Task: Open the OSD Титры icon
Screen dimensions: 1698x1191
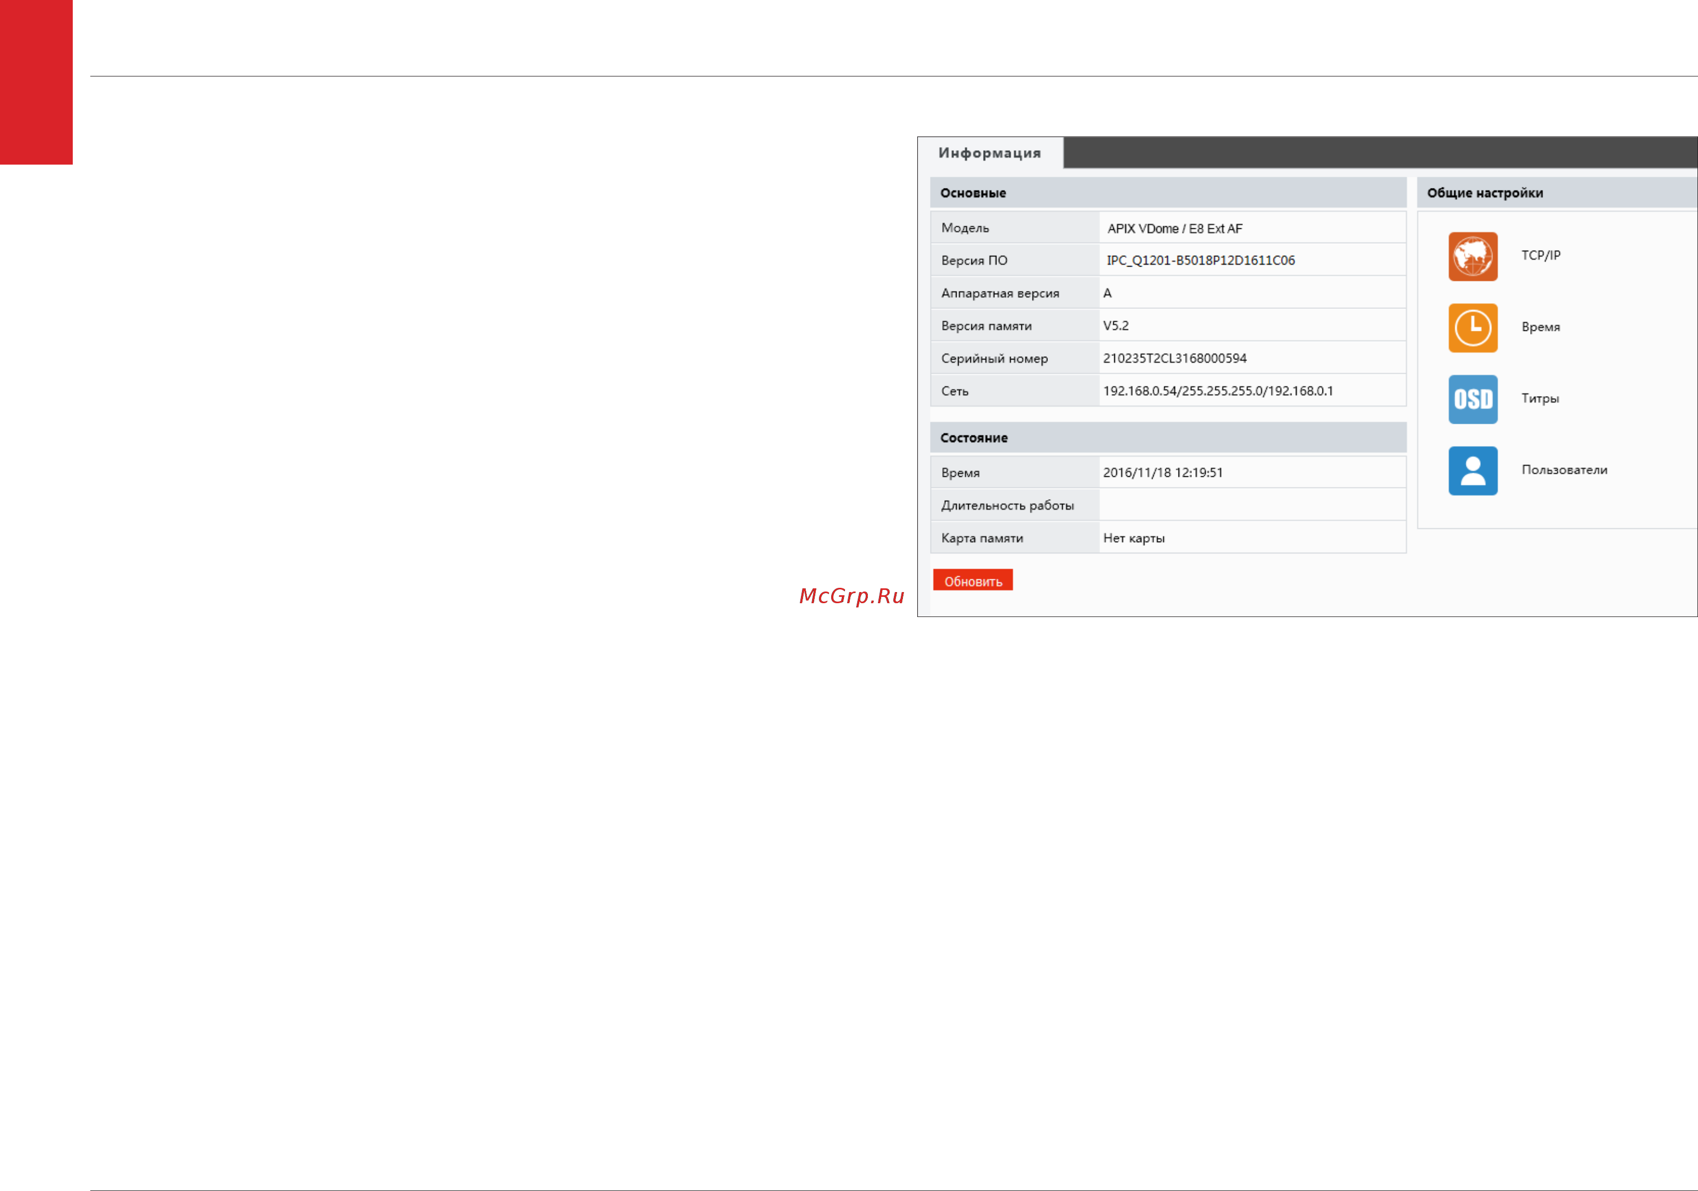Action: click(x=1472, y=399)
